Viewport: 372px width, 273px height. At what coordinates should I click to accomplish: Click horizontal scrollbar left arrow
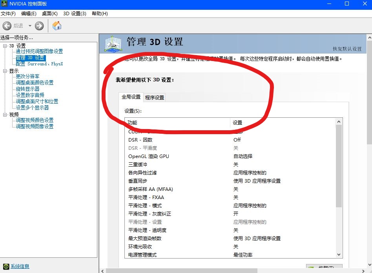coord(102,271)
